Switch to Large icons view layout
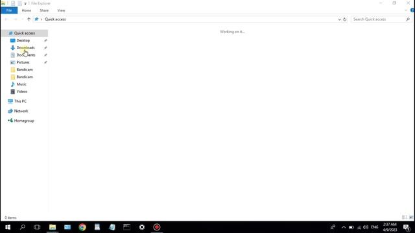Image resolution: width=415 pixels, height=233 pixels. pos(411,217)
